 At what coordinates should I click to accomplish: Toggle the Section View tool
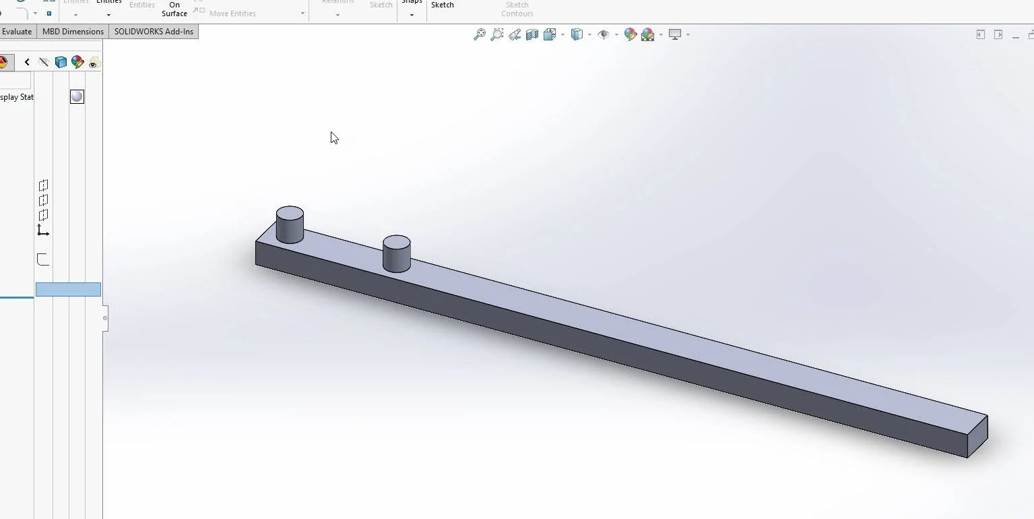click(x=532, y=34)
